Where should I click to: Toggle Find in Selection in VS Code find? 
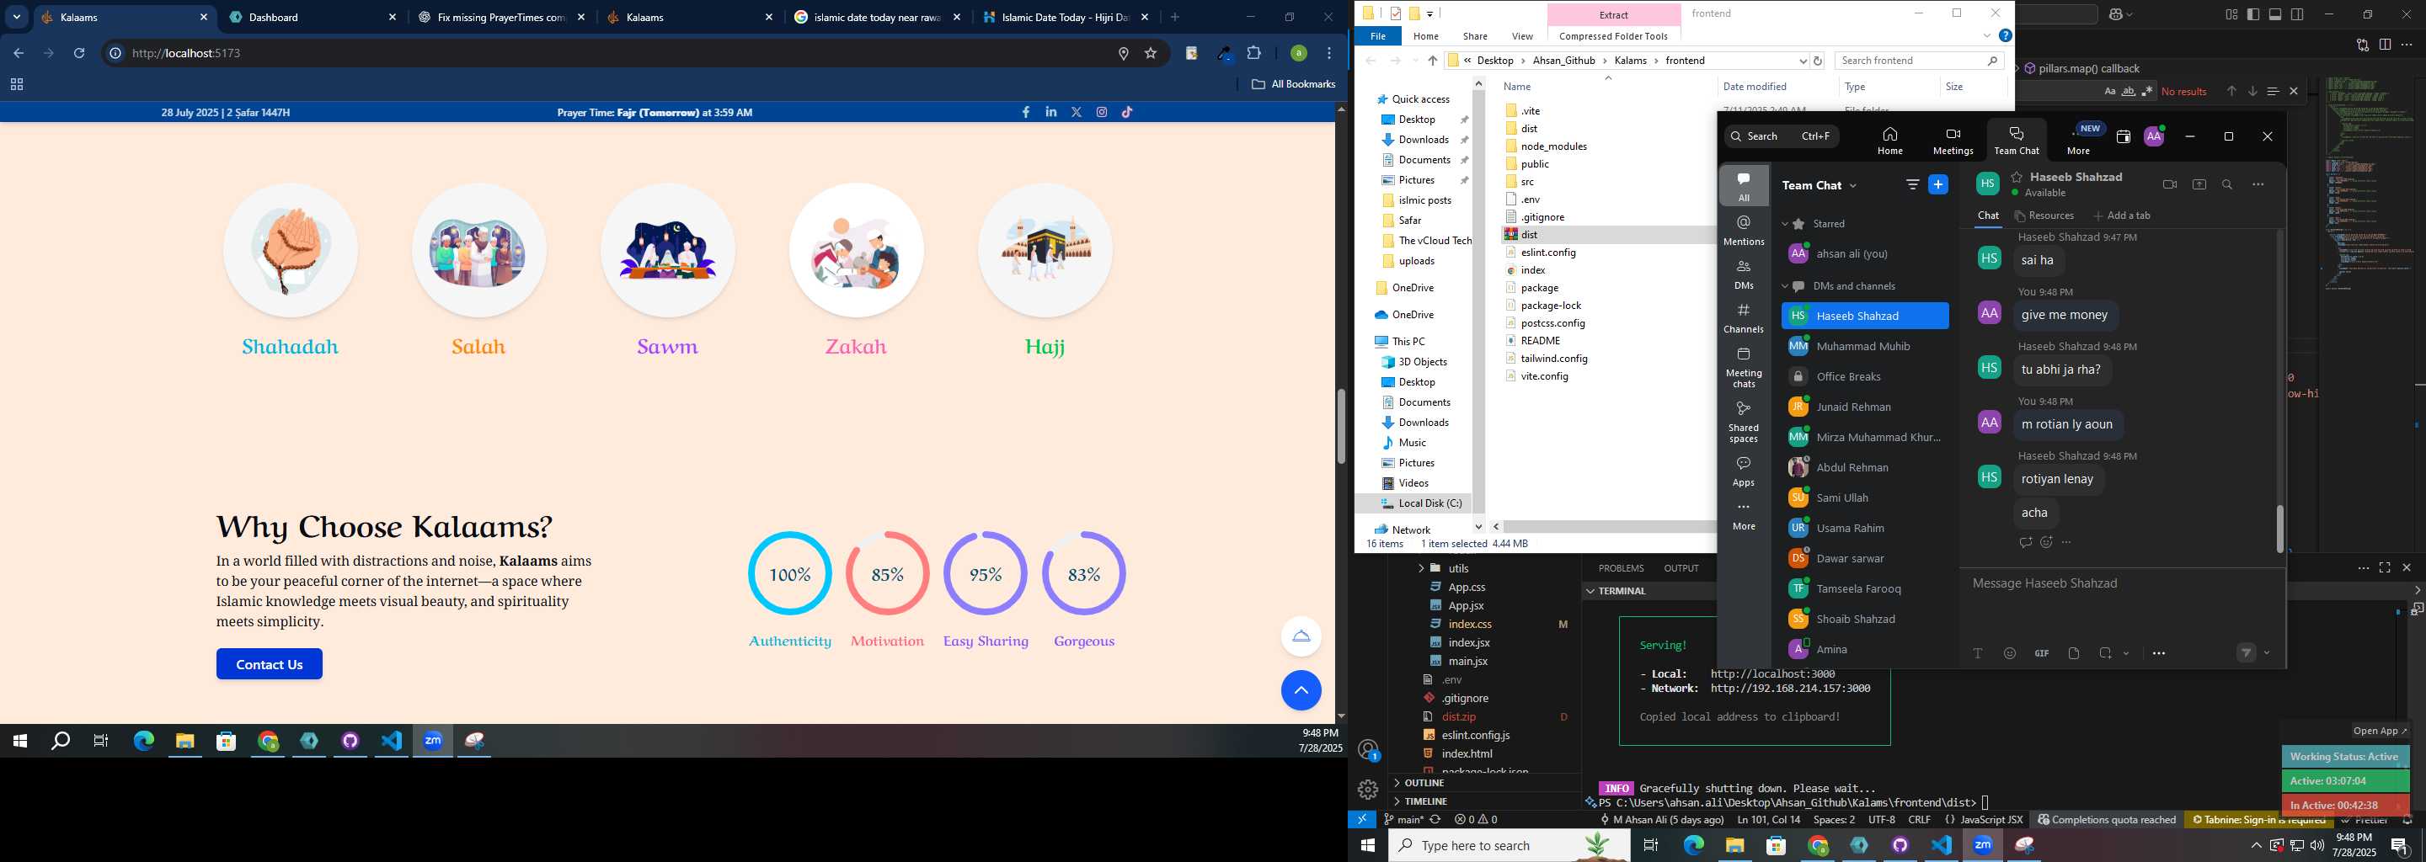click(x=2273, y=91)
